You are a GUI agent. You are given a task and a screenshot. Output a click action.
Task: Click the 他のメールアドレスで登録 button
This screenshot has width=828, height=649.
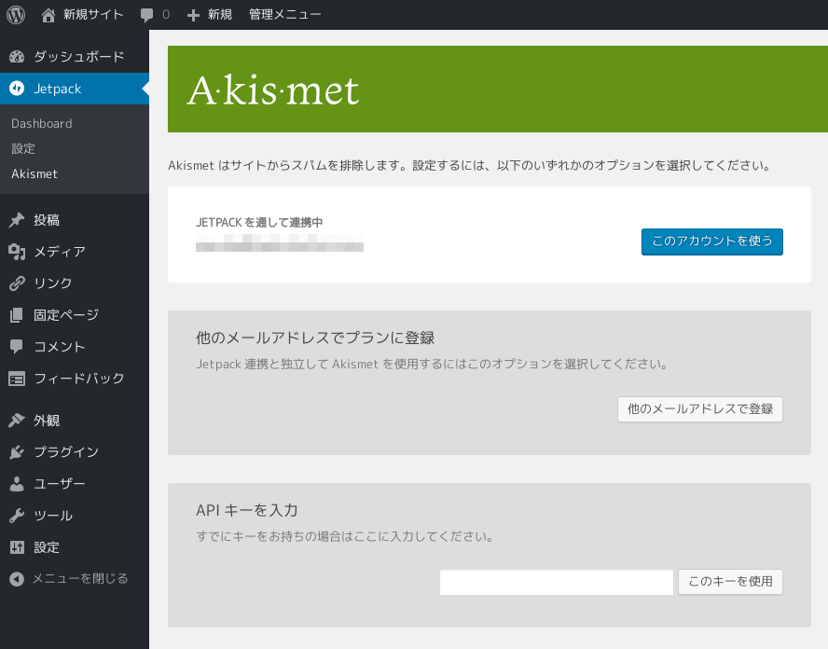pyautogui.click(x=699, y=409)
